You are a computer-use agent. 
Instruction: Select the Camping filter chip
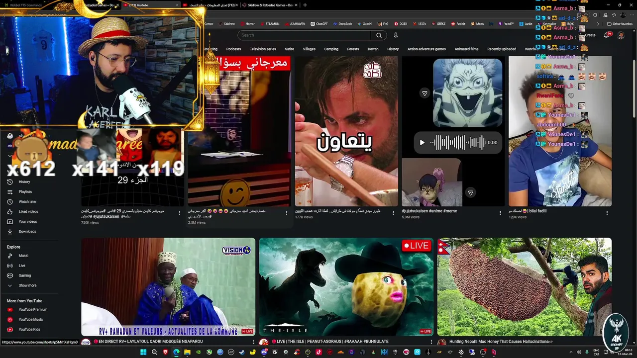point(331,49)
